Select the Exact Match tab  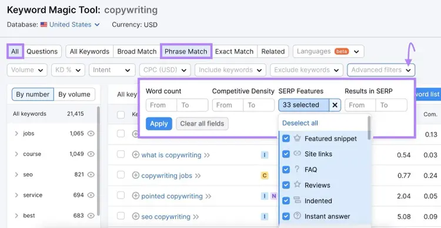(234, 52)
